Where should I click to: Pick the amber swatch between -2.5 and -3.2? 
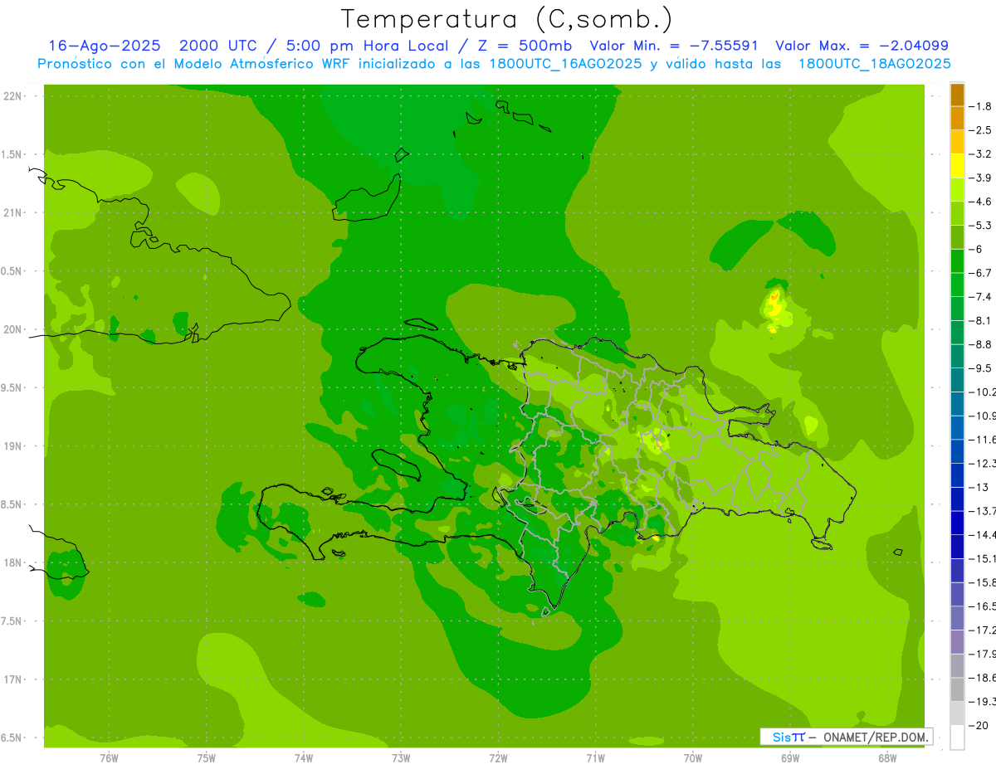coord(957,142)
